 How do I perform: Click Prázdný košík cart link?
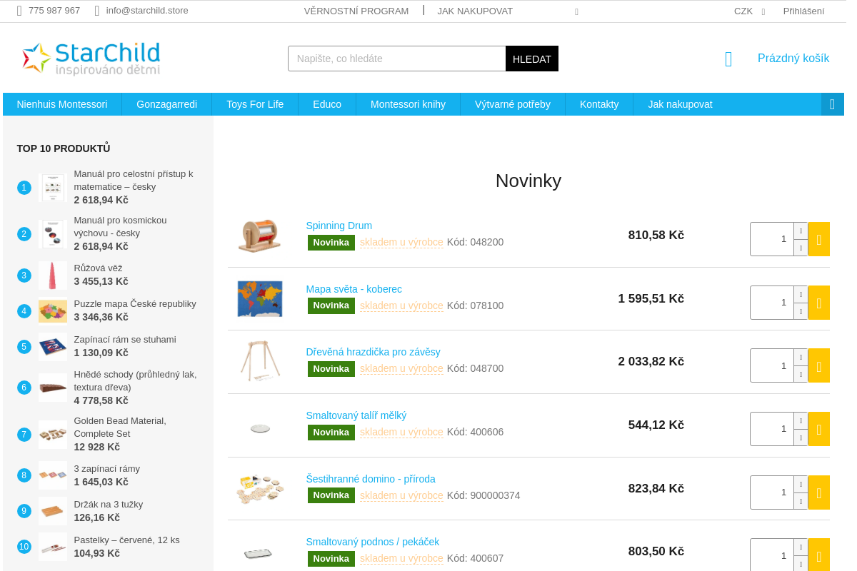point(793,59)
